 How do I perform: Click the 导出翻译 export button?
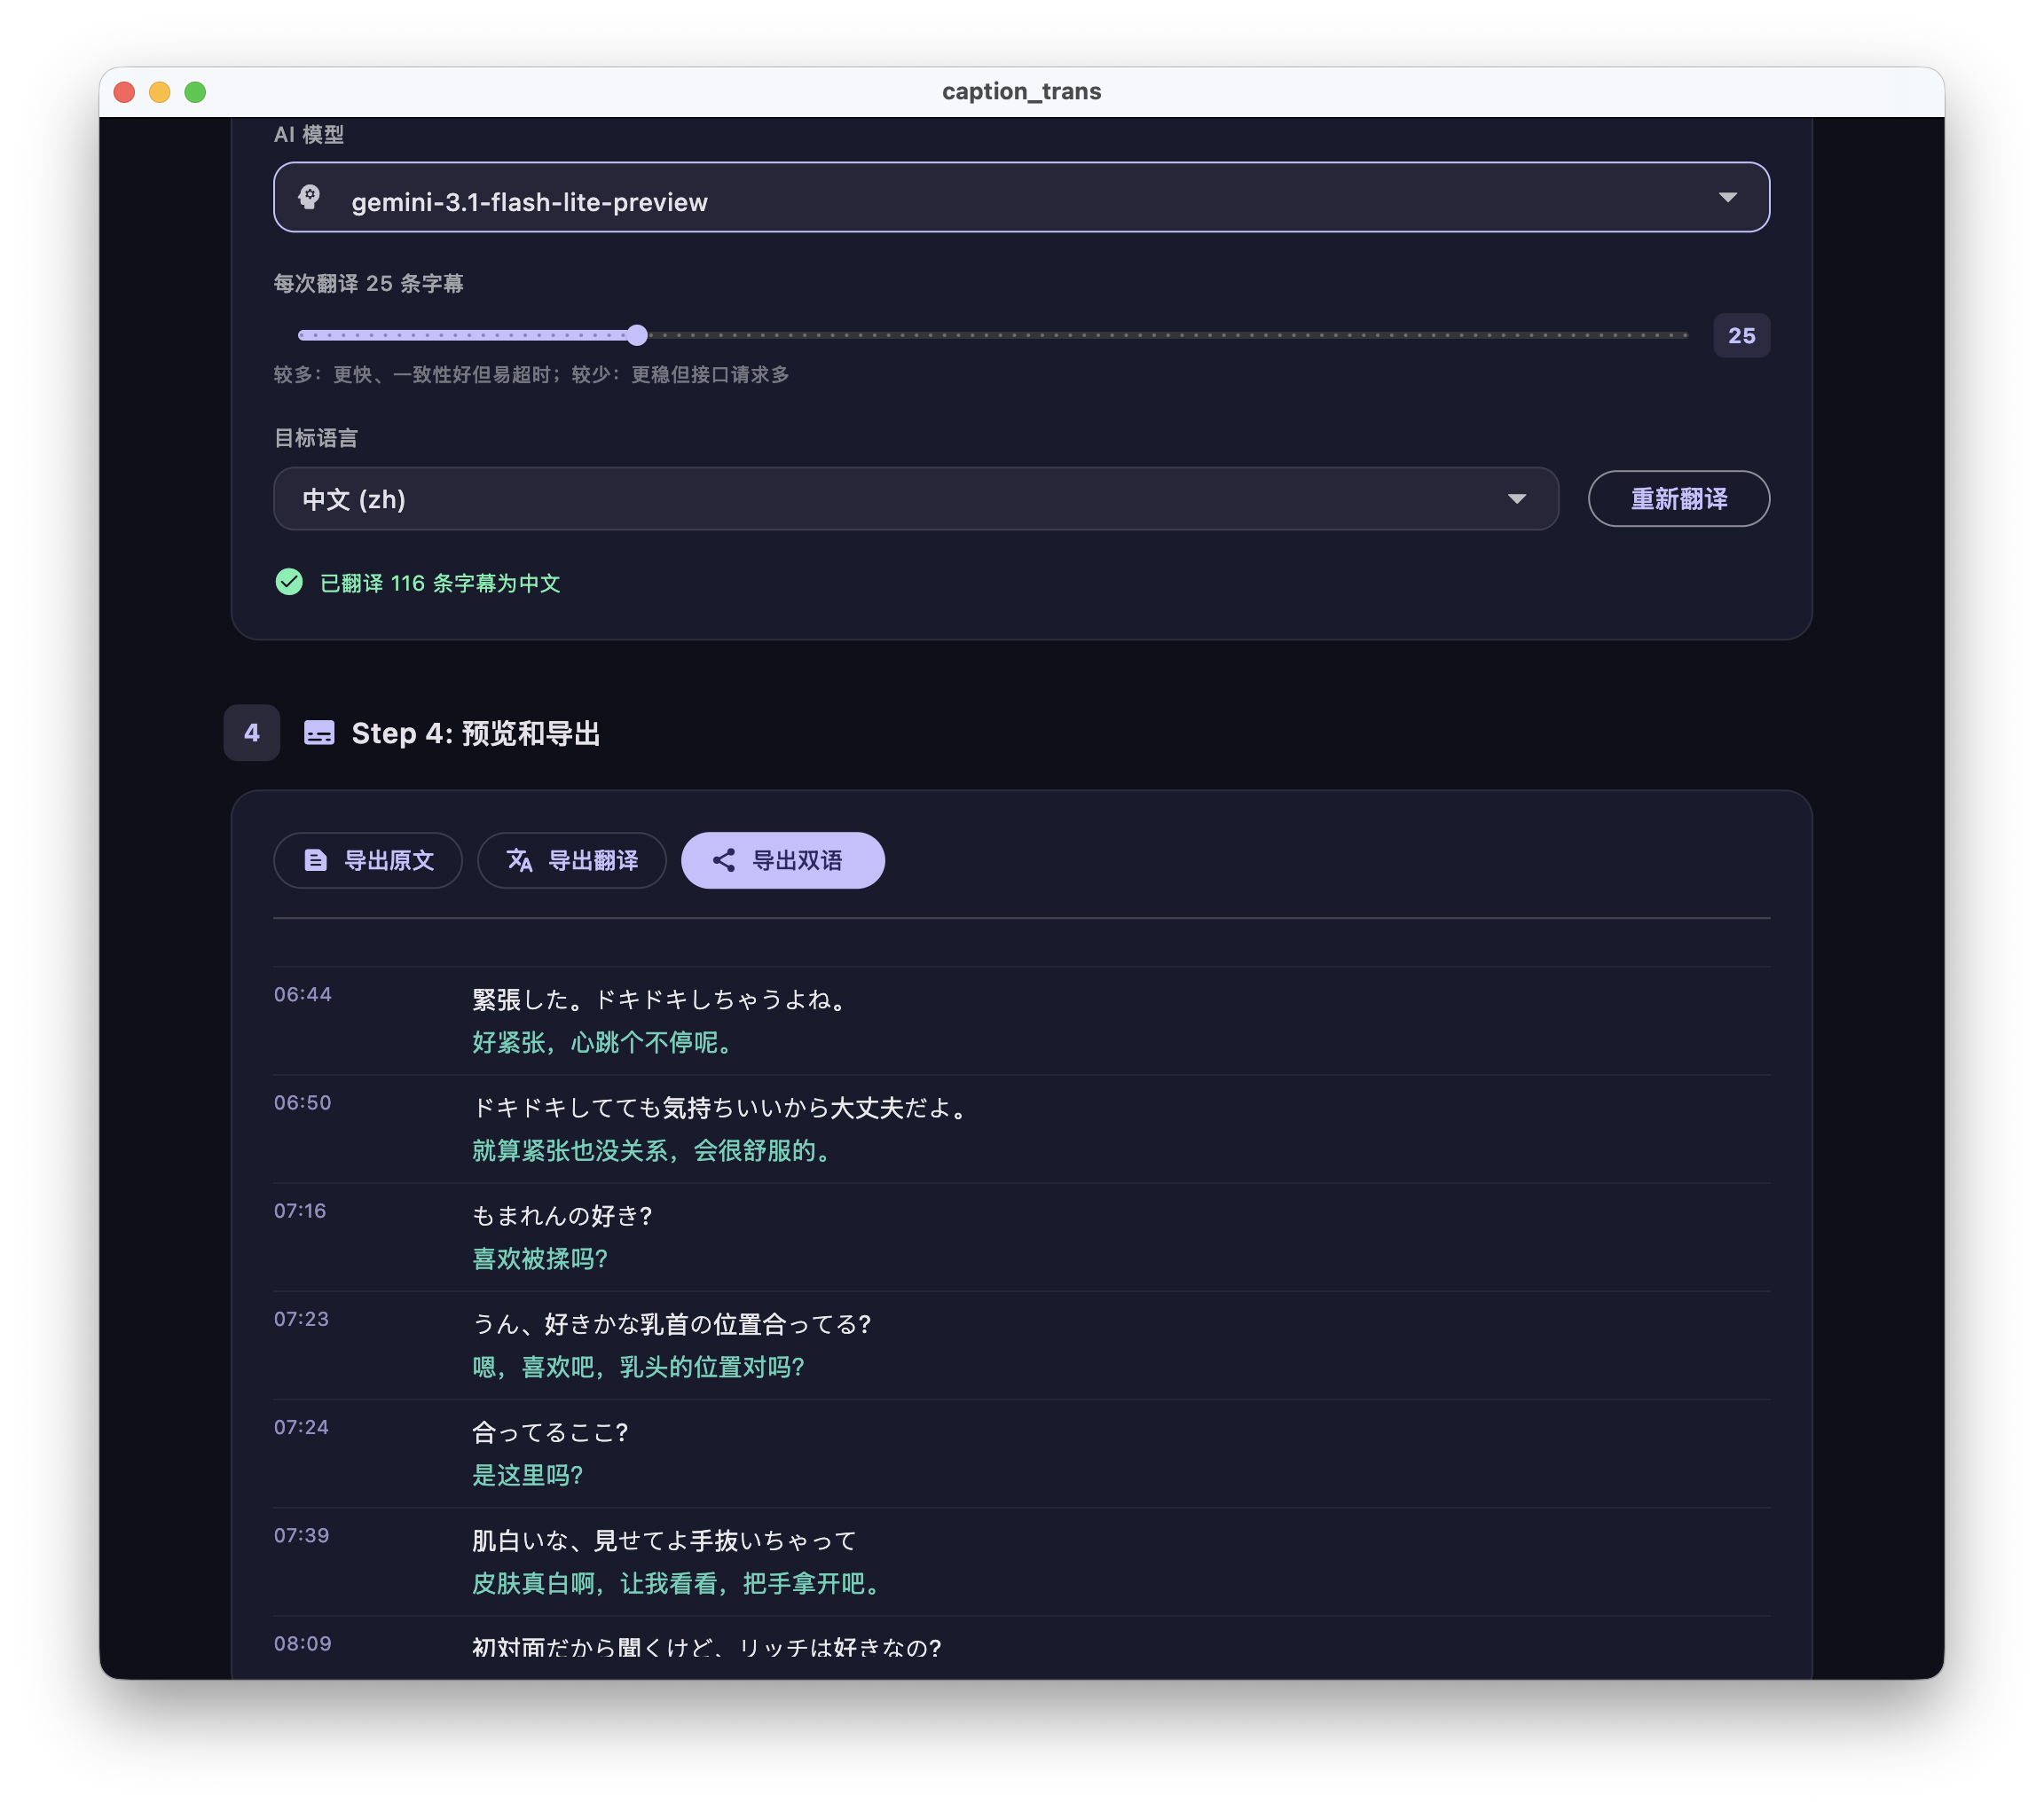point(572,859)
